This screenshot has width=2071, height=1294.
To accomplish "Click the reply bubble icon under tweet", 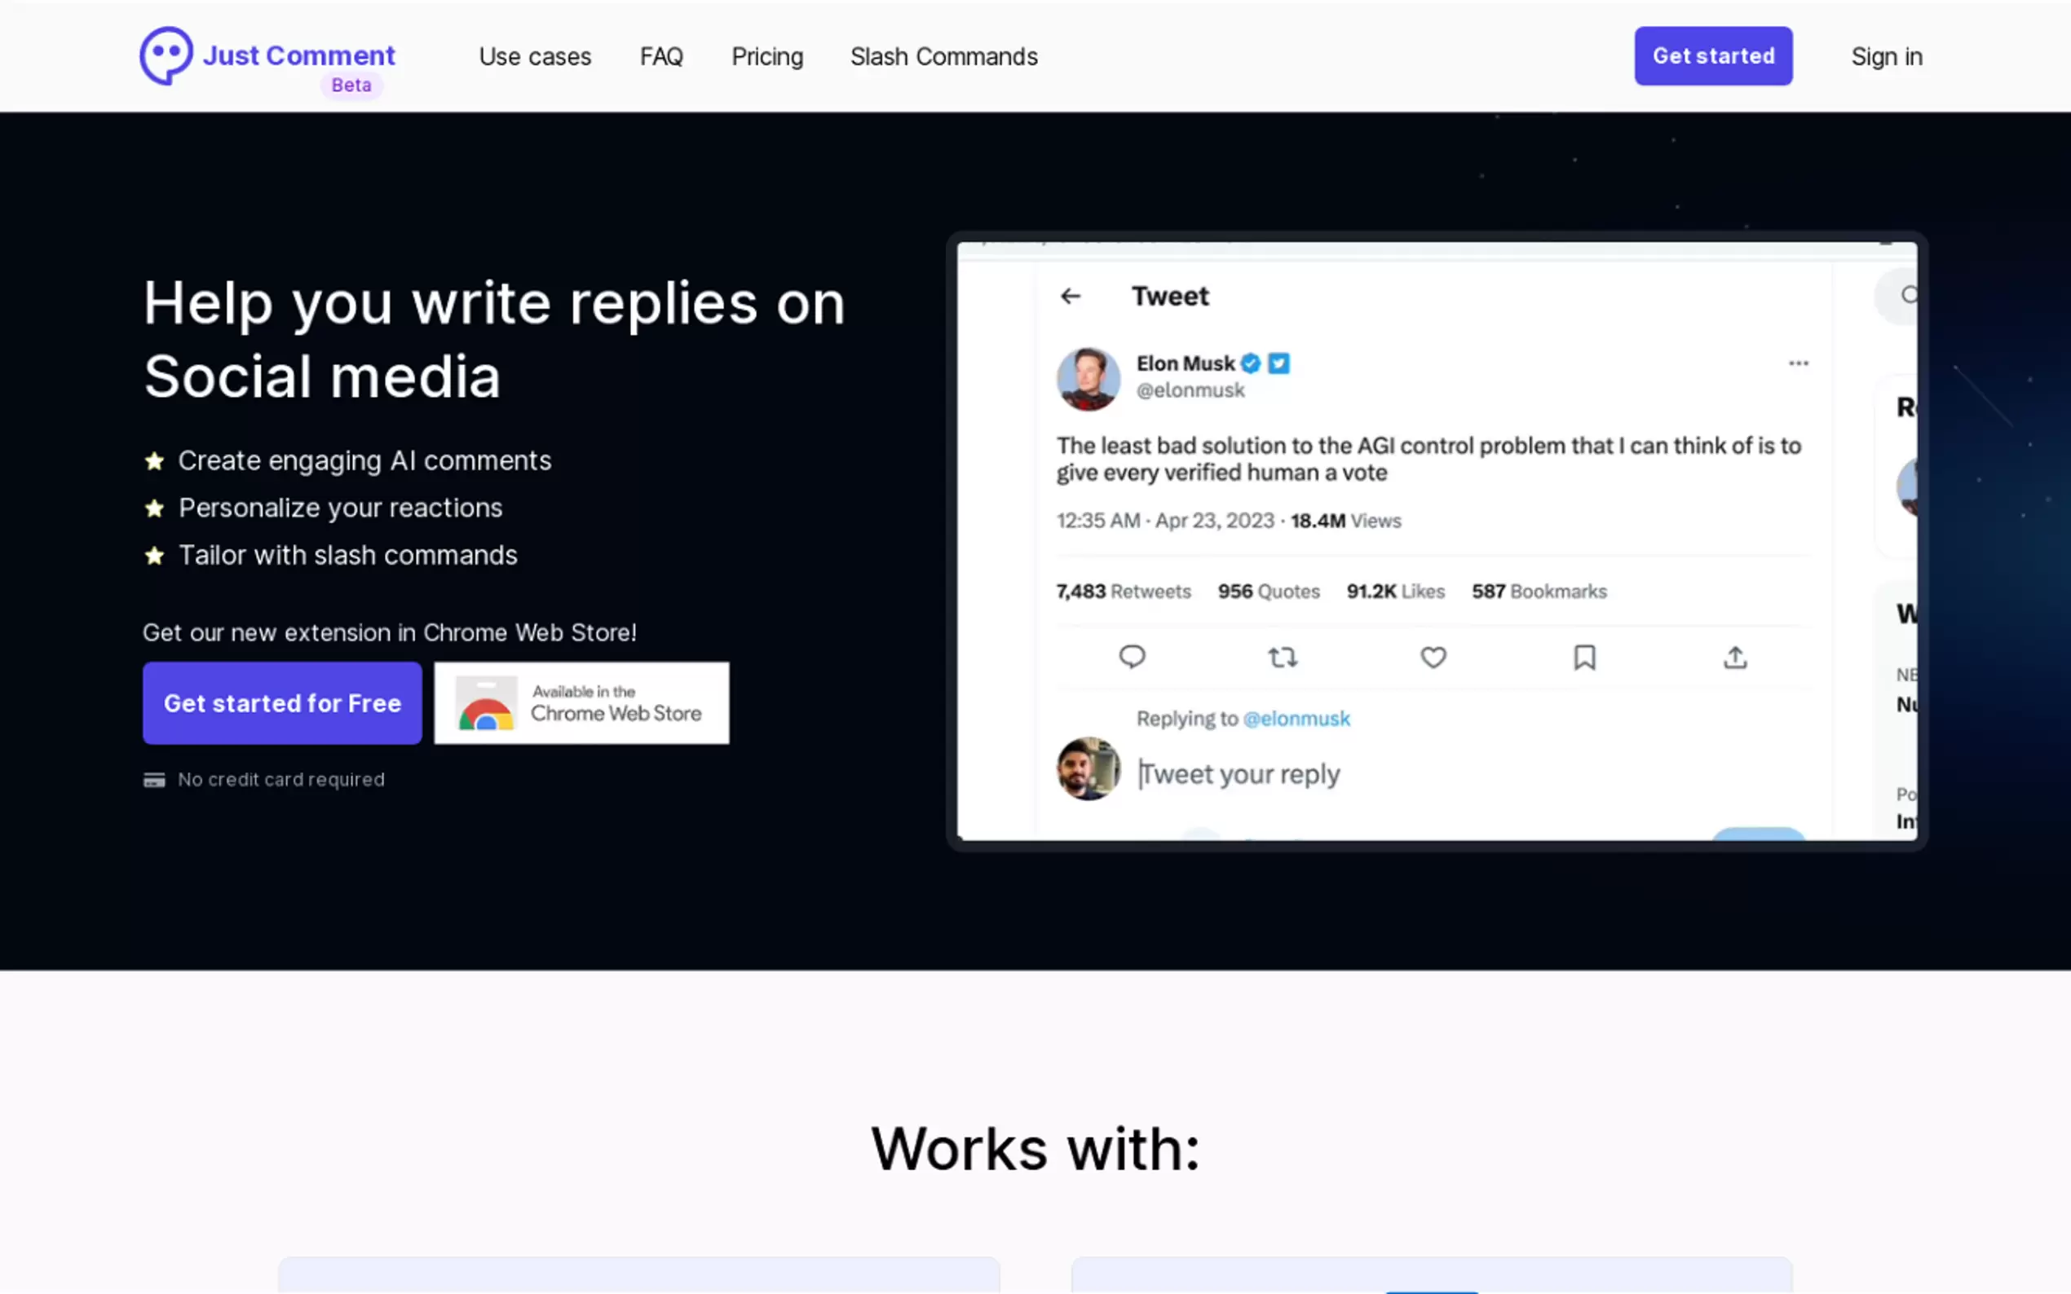I will [x=1132, y=658].
